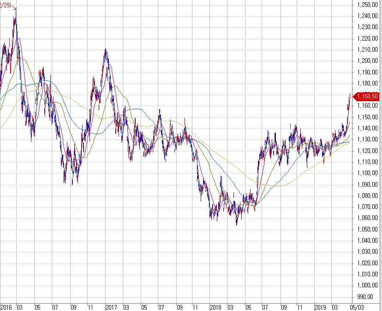Select the 2017 label on the date axis

coord(111,307)
